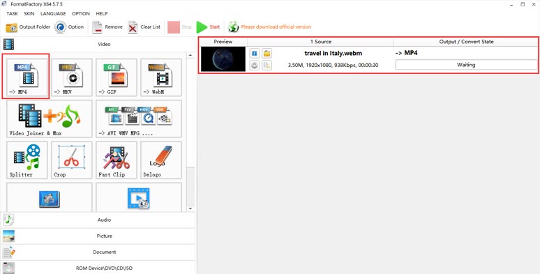Screen dimensions: 540x274
Task: Show file info via blue 'i' icon
Action: pos(255,54)
